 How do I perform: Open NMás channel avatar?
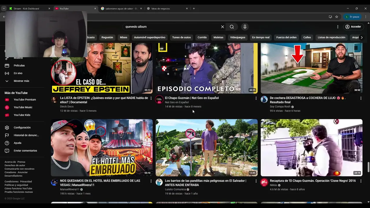[x=264, y=182]
